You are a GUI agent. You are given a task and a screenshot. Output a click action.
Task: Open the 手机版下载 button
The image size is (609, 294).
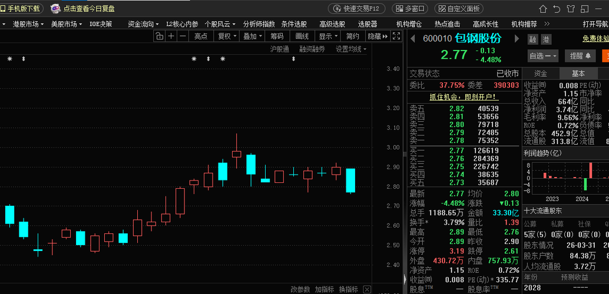pyautogui.click(x=21, y=9)
